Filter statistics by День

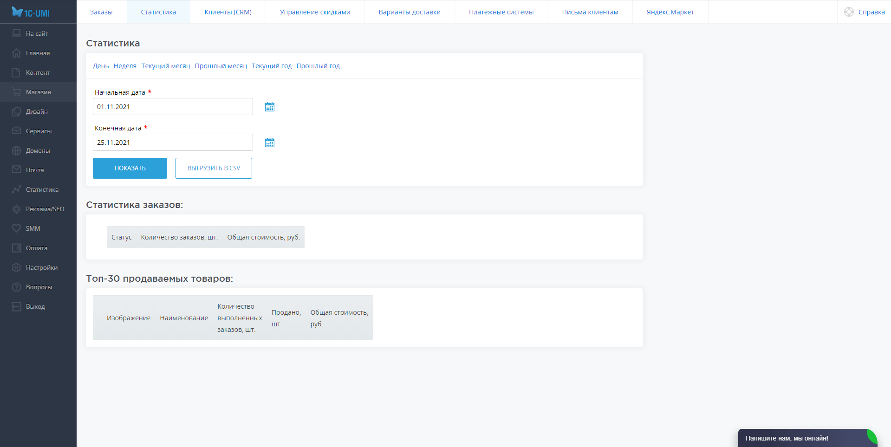(101, 66)
